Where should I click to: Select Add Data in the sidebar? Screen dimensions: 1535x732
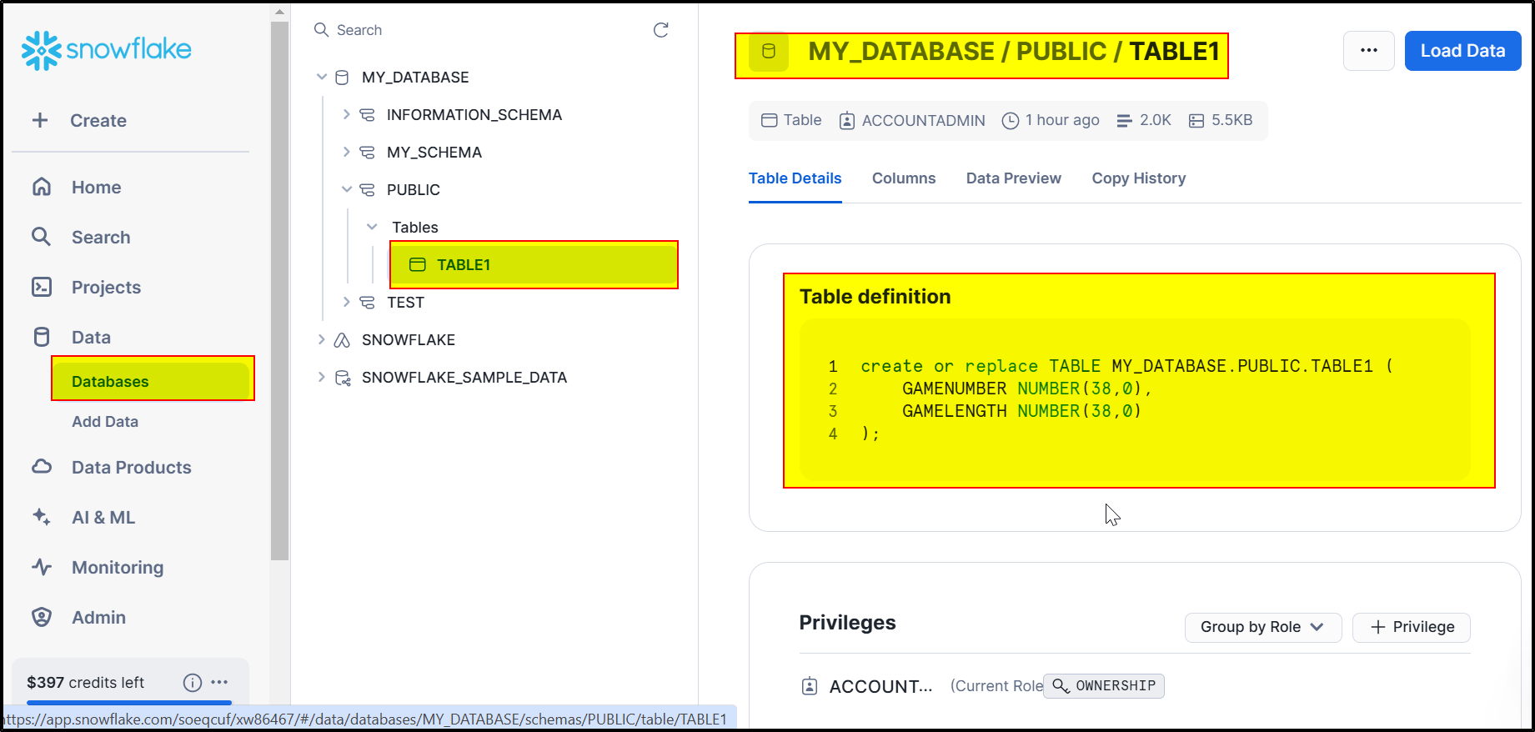point(105,422)
